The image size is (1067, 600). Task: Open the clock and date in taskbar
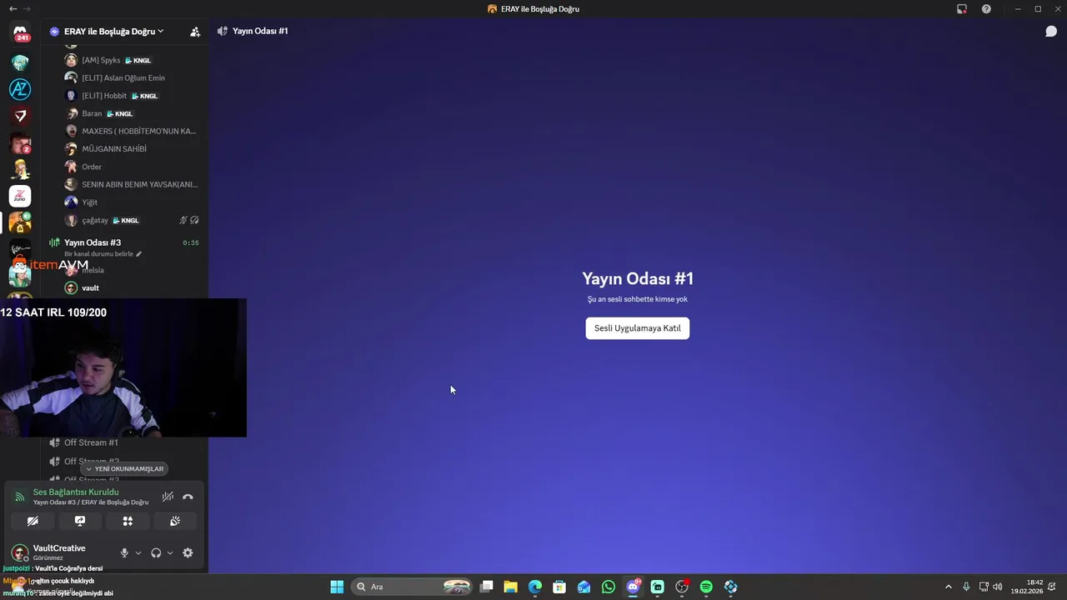[x=1027, y=587]
